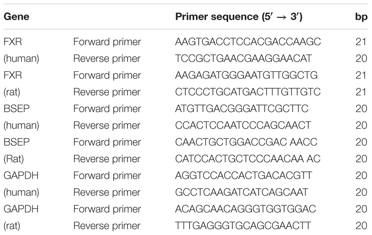
Task: Click sequence CAACTGCTGGACCGAC AACC
Action: coord(246,142)
